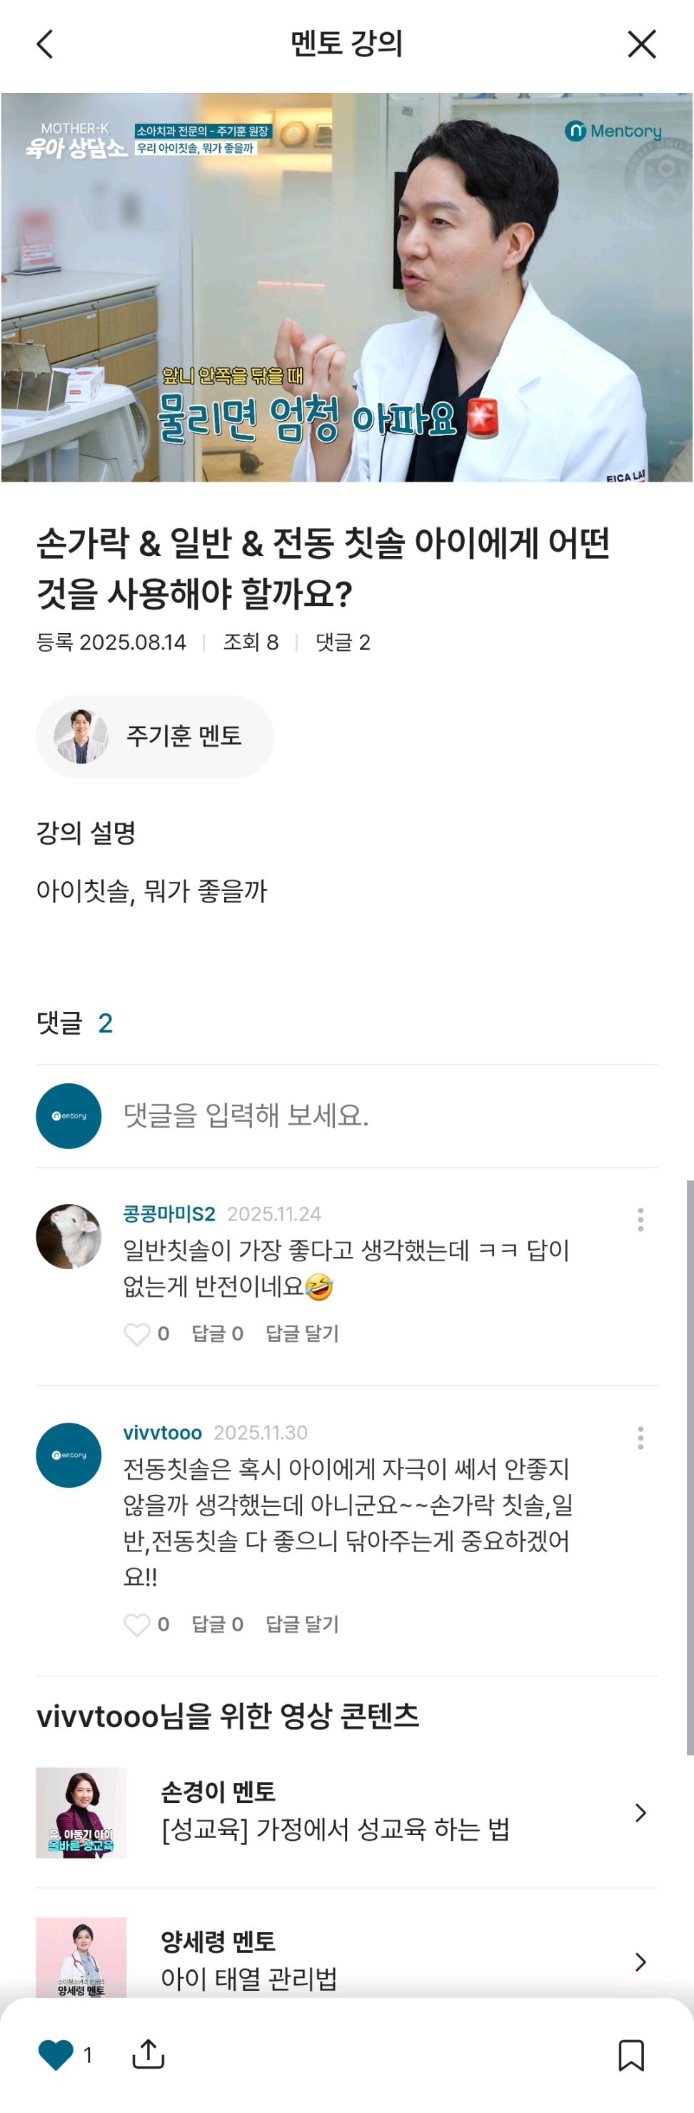This screenshot has height=2113, width=694.
Task: Open the Mentory logo in the video banner
Action: 615,132
